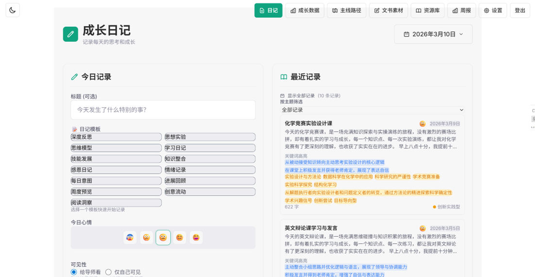
Task: Select the neutral face mood emoji
Action: (x=163, y=237)
